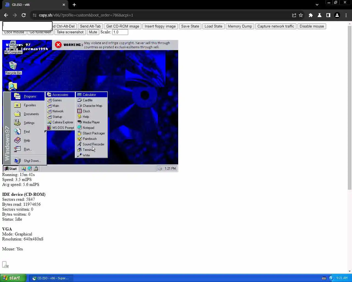The width and height of the screenshot is (352, 282).
Task: Click first quick launch icon beside Start
Action: click(x=24, y=169)
